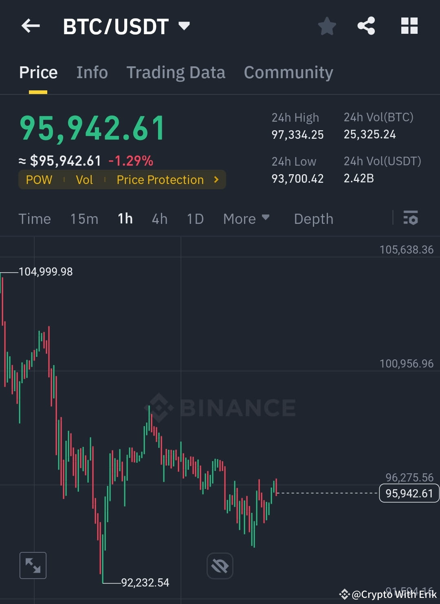
Task: Hide chart overlays with the crossed-eye icon
Action: pos(220,565)
